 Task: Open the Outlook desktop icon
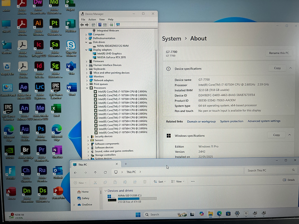58,172
